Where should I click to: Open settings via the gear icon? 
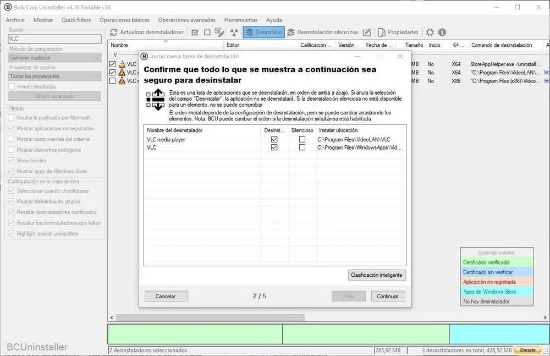[430, 32]
